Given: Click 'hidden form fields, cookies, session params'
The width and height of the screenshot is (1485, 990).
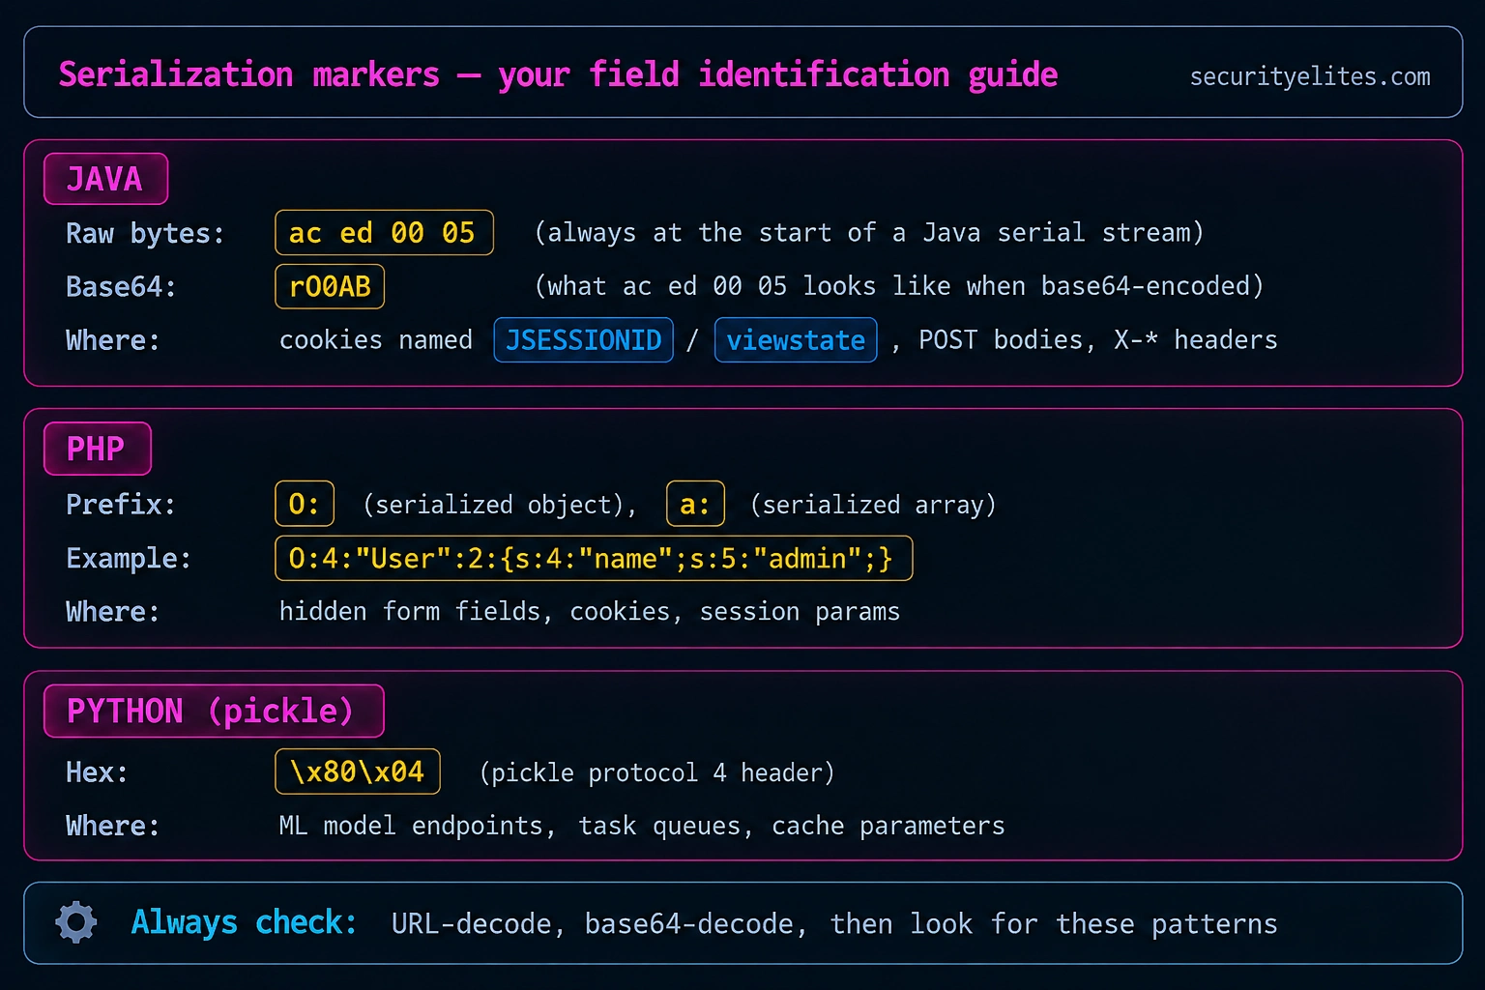Looking at the screenshot, I should 590,612.
